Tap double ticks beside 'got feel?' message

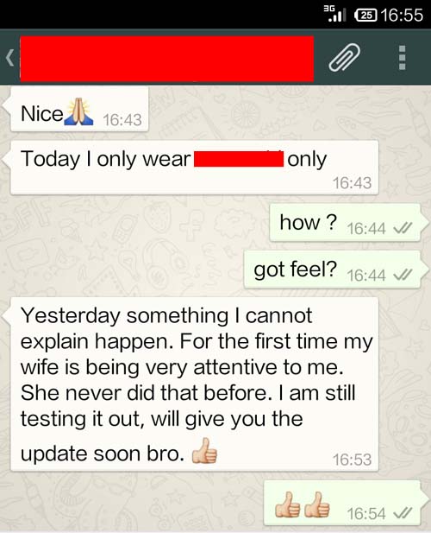pyautogui.click(x=403, y=275)
